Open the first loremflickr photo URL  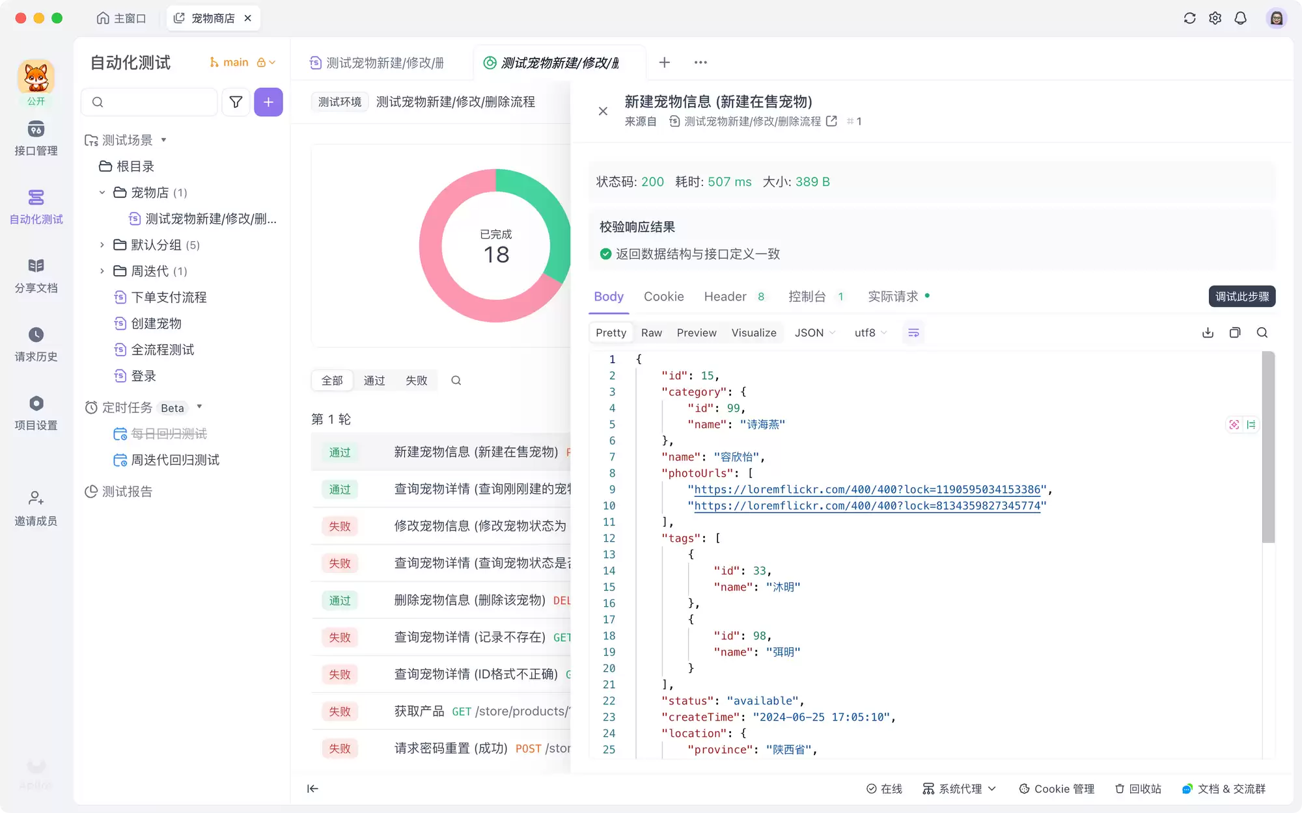tap(866, 489)
